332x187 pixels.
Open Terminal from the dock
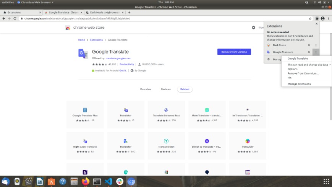click(x=97, y=182)
